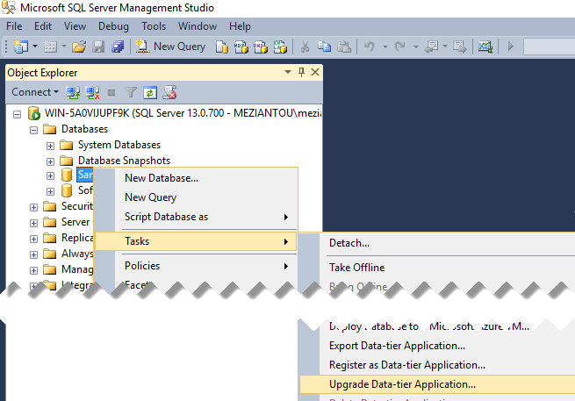This screenshot has width=575, height=401.
Task: Expand the System Databases node
Action: [51, 145]
